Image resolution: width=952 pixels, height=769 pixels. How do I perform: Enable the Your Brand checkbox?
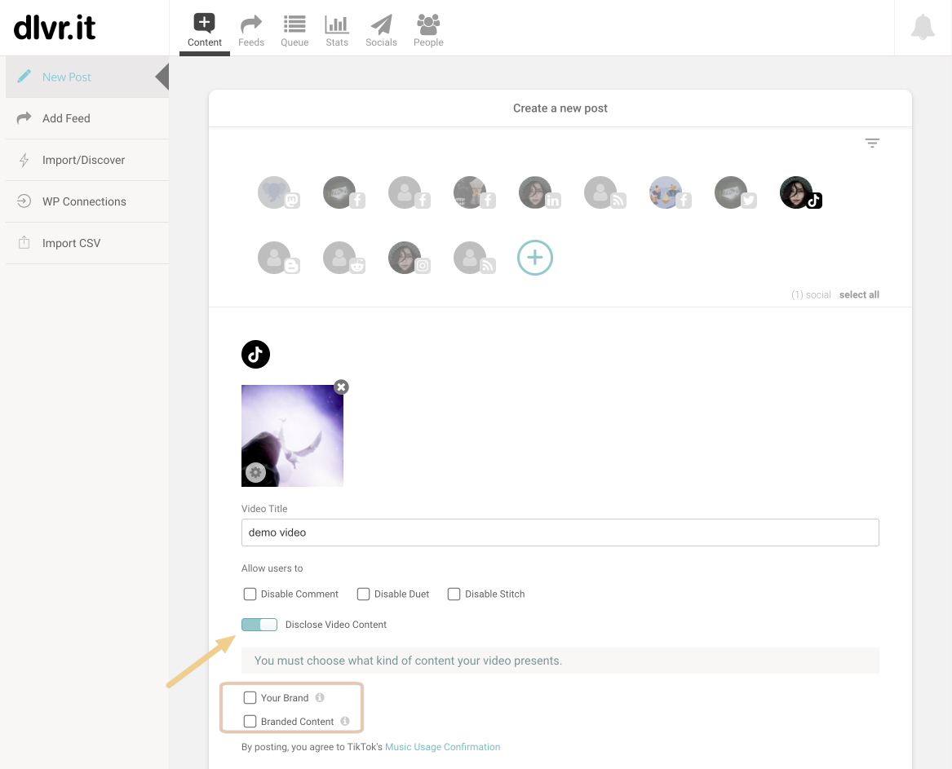pyautogui.click(x=250, y=697)
